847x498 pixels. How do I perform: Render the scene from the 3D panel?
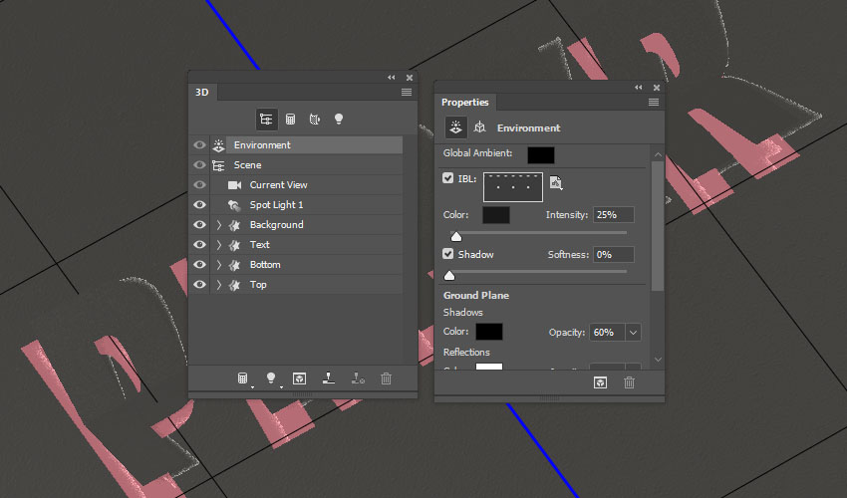click(x=299, y=378)
